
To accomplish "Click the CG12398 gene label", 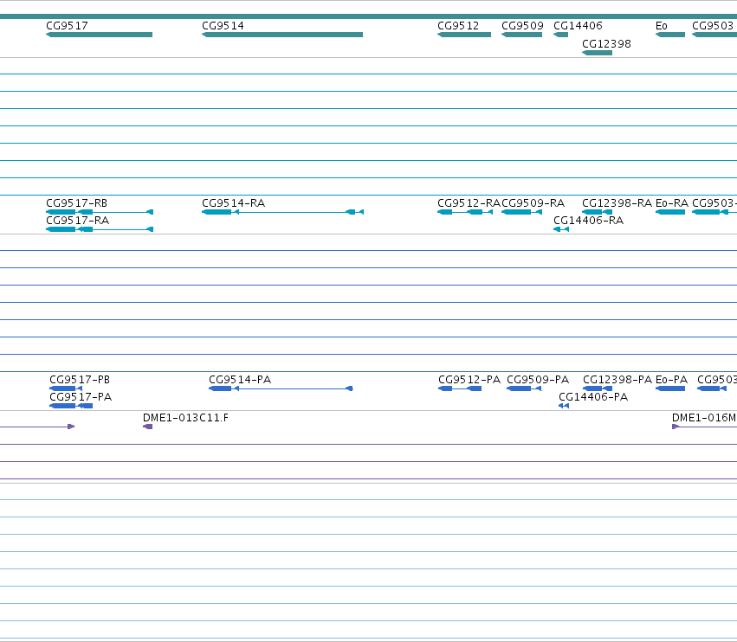I will (x=606, y=44).
